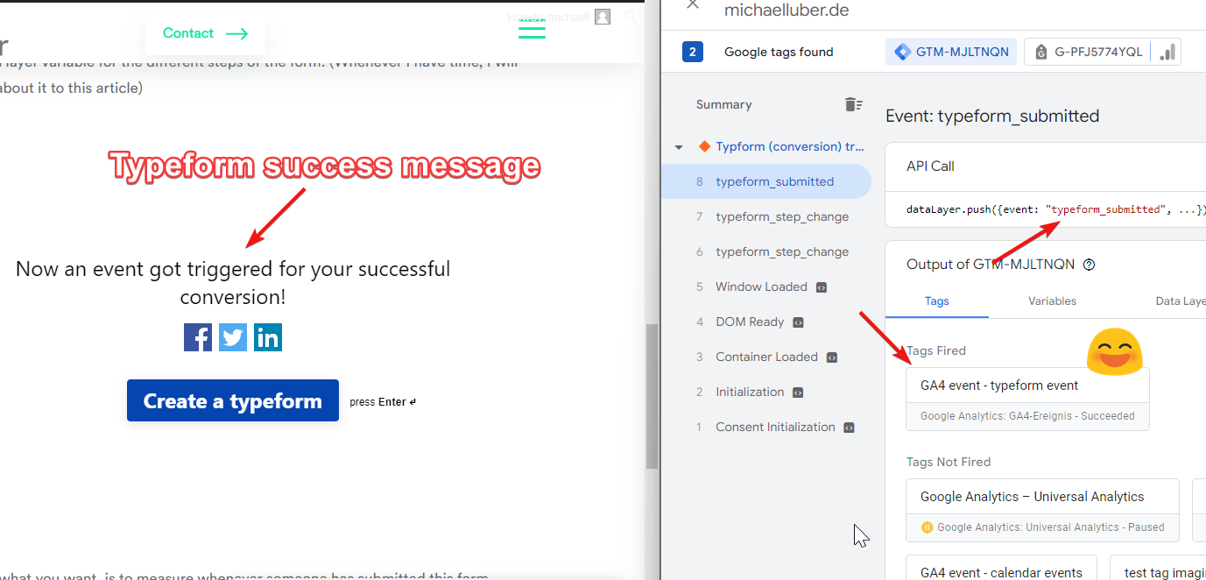Screen dimensions: 1206x580
Task: Open the Typform (conversion) tracking page entry
Action: click(x=790, y=146)
